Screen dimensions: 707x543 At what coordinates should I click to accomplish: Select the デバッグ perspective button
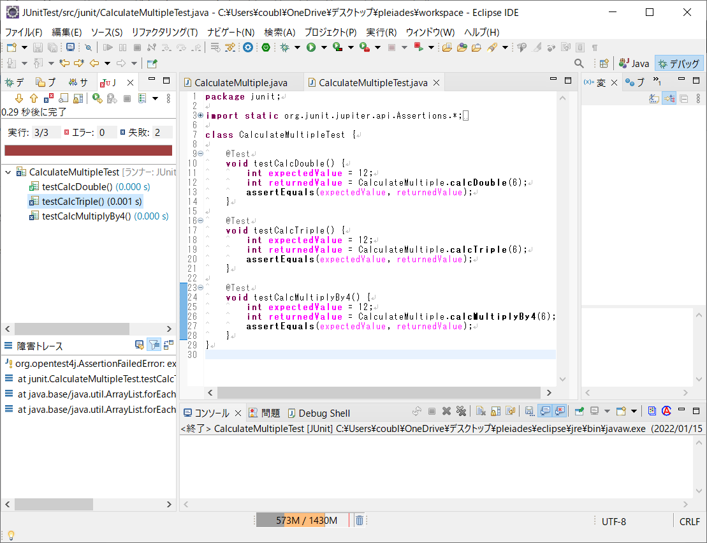[x=679, y=64]
